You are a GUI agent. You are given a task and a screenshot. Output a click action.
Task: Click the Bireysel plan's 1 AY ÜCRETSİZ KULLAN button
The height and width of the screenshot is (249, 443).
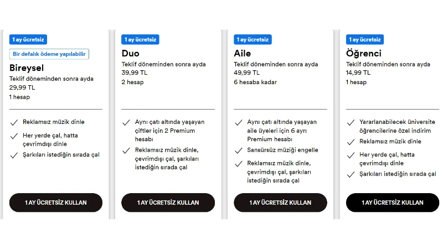click(x=56, y=203)
